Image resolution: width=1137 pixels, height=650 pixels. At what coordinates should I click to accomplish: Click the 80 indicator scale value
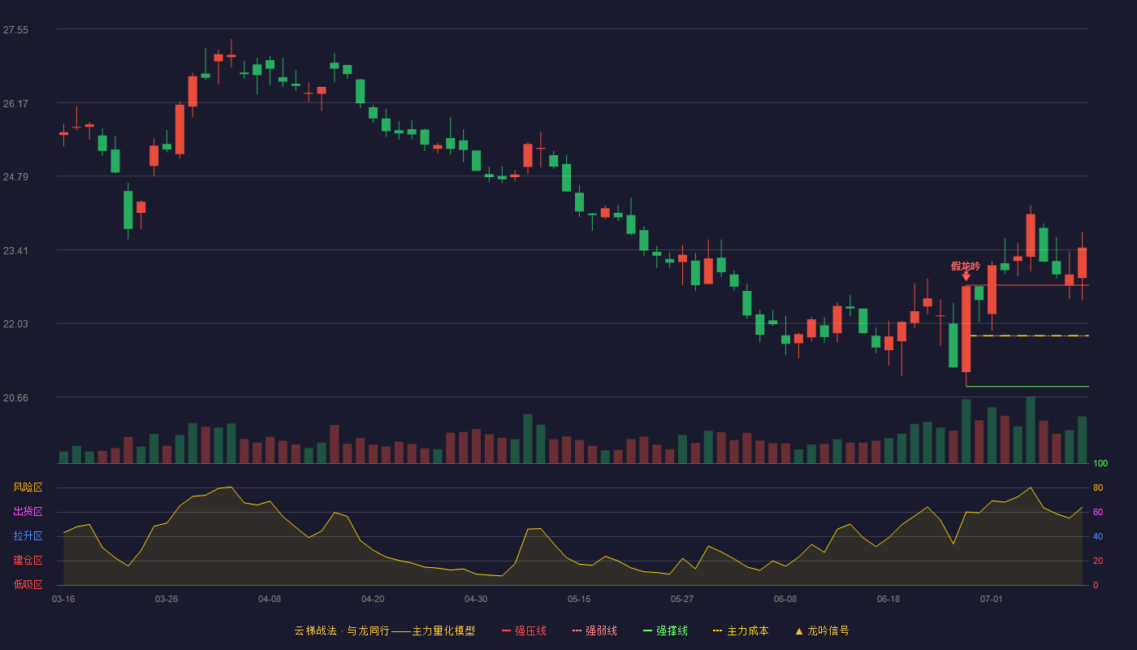click(x=1098, y=487)
